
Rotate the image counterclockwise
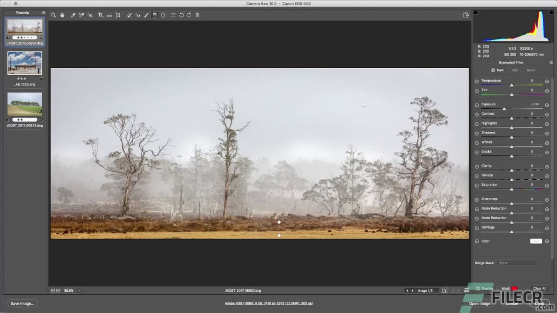(x=182, y=15)
